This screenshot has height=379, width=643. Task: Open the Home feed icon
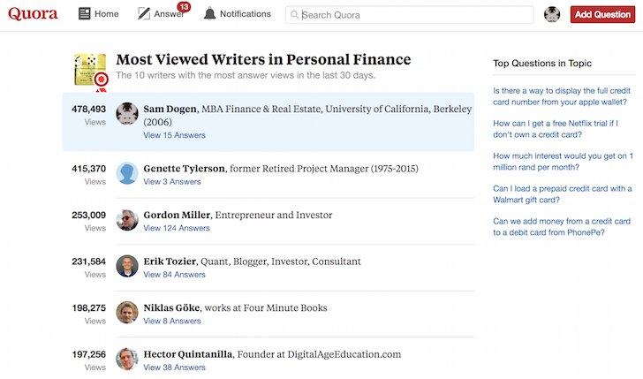tap(85, 14)
